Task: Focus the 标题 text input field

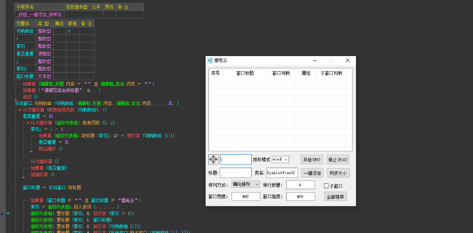Action: 236,173
